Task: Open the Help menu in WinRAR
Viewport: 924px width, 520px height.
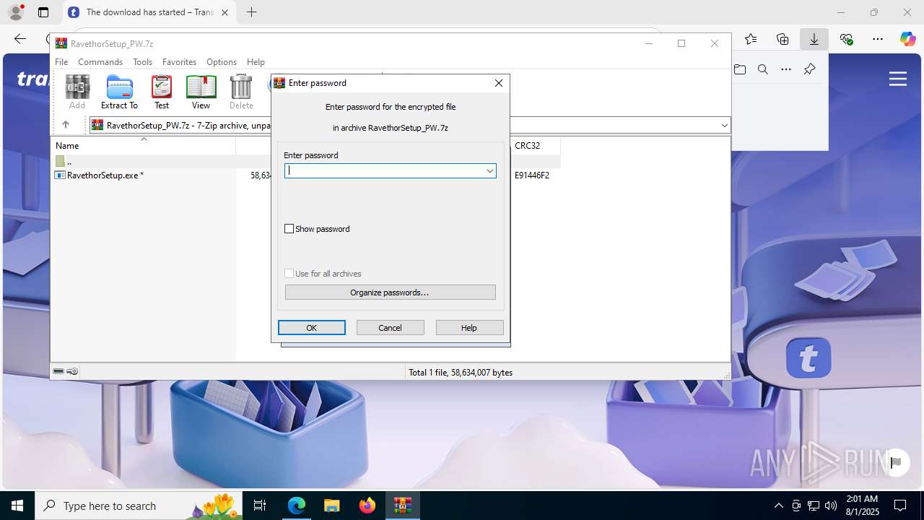Action: click(256, 62)
